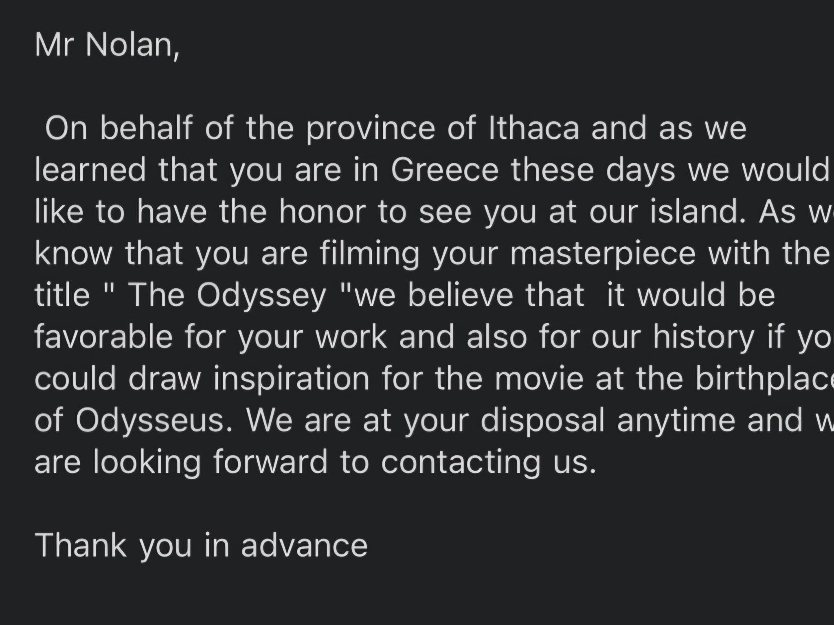Click the word 'anytime'
Viewport: 834px width, 625px height.
[676, 420]
